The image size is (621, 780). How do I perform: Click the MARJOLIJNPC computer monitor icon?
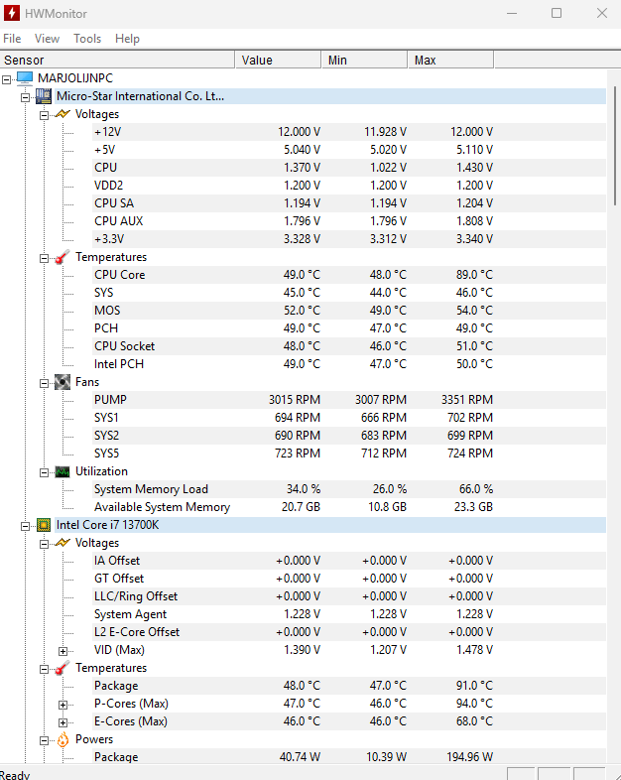[25, 77]
